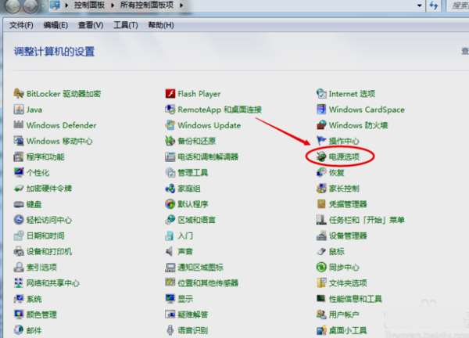Open the 备份和还原 icon

(x=170, y=141)
